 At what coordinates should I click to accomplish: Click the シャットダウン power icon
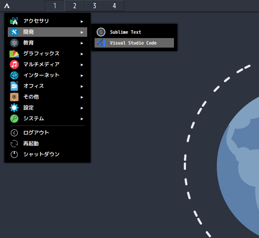(x=14, y=154)
